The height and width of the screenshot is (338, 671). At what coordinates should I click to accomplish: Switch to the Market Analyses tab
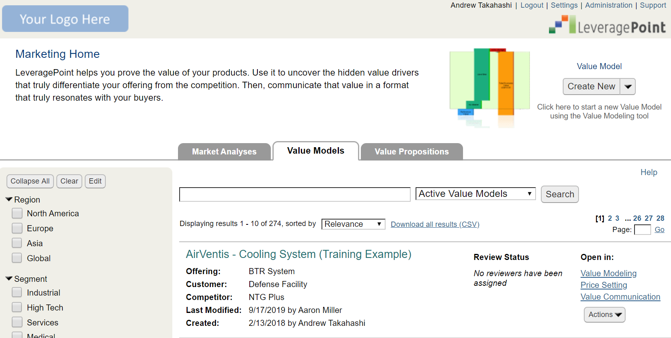(224, 152)
